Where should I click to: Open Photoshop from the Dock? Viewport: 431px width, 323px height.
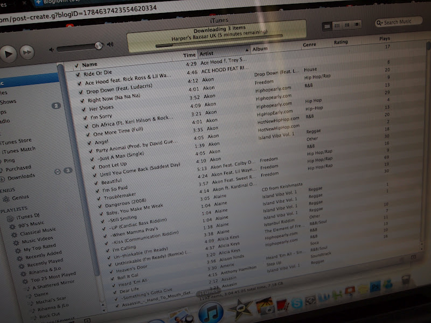[x=375, y=287]
